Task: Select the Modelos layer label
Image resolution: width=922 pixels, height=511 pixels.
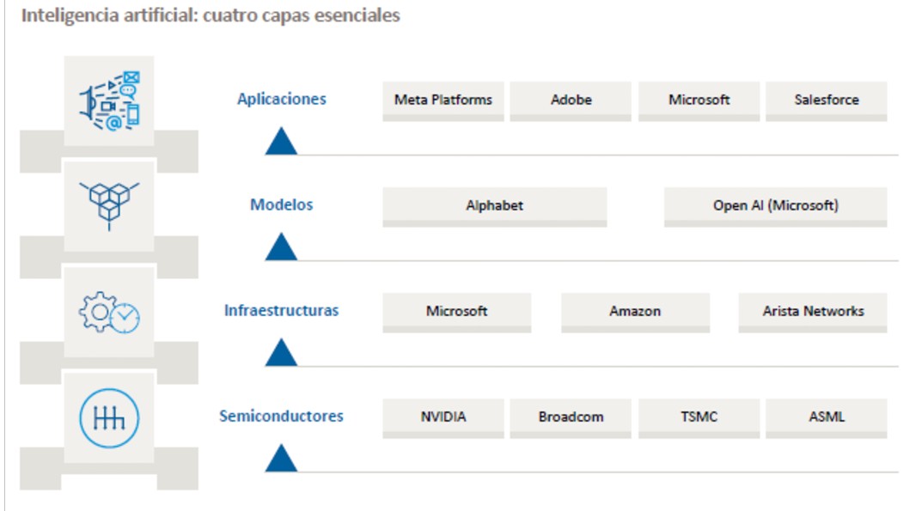Action: 282,205
